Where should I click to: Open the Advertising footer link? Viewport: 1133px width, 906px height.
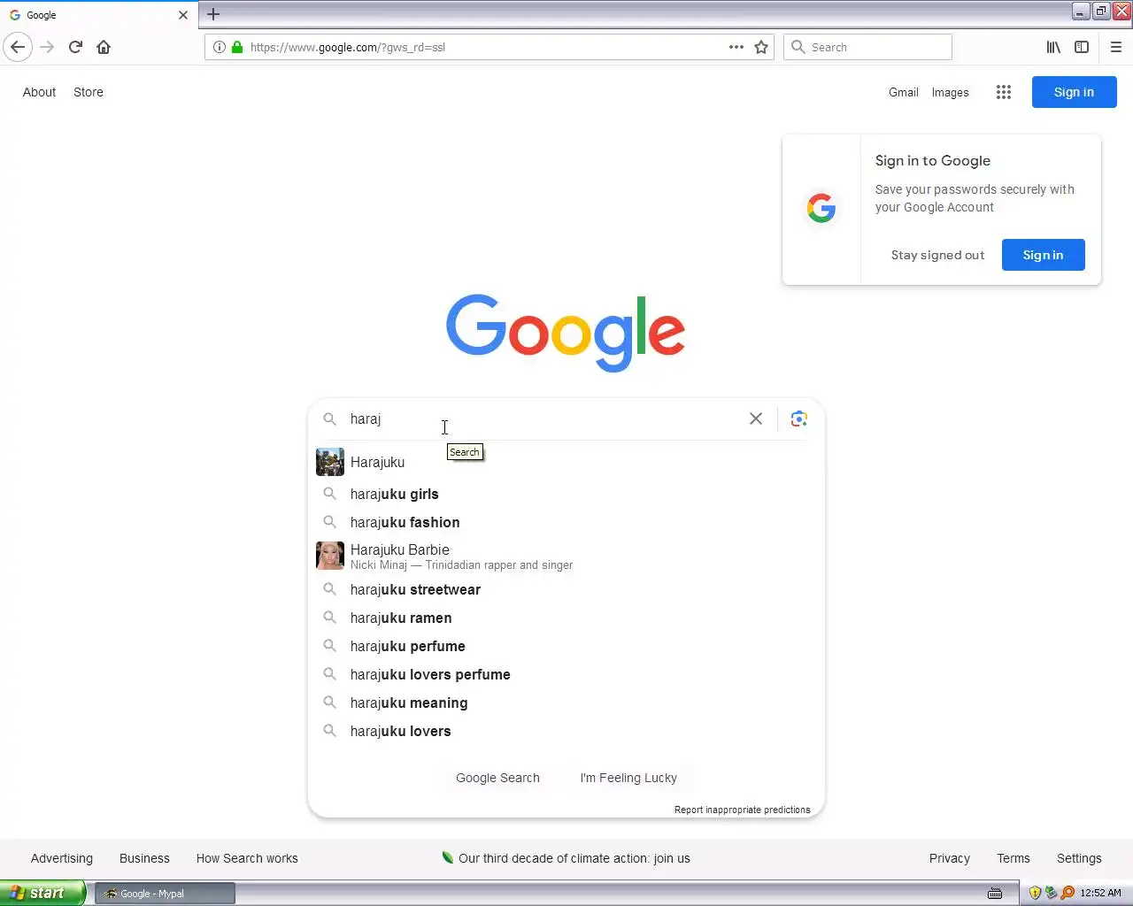pos(62,858)
